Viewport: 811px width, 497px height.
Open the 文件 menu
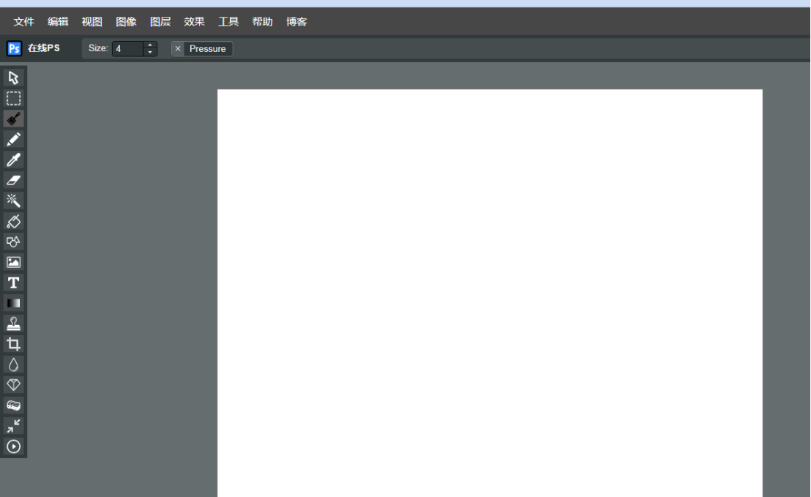click(23, 21)
